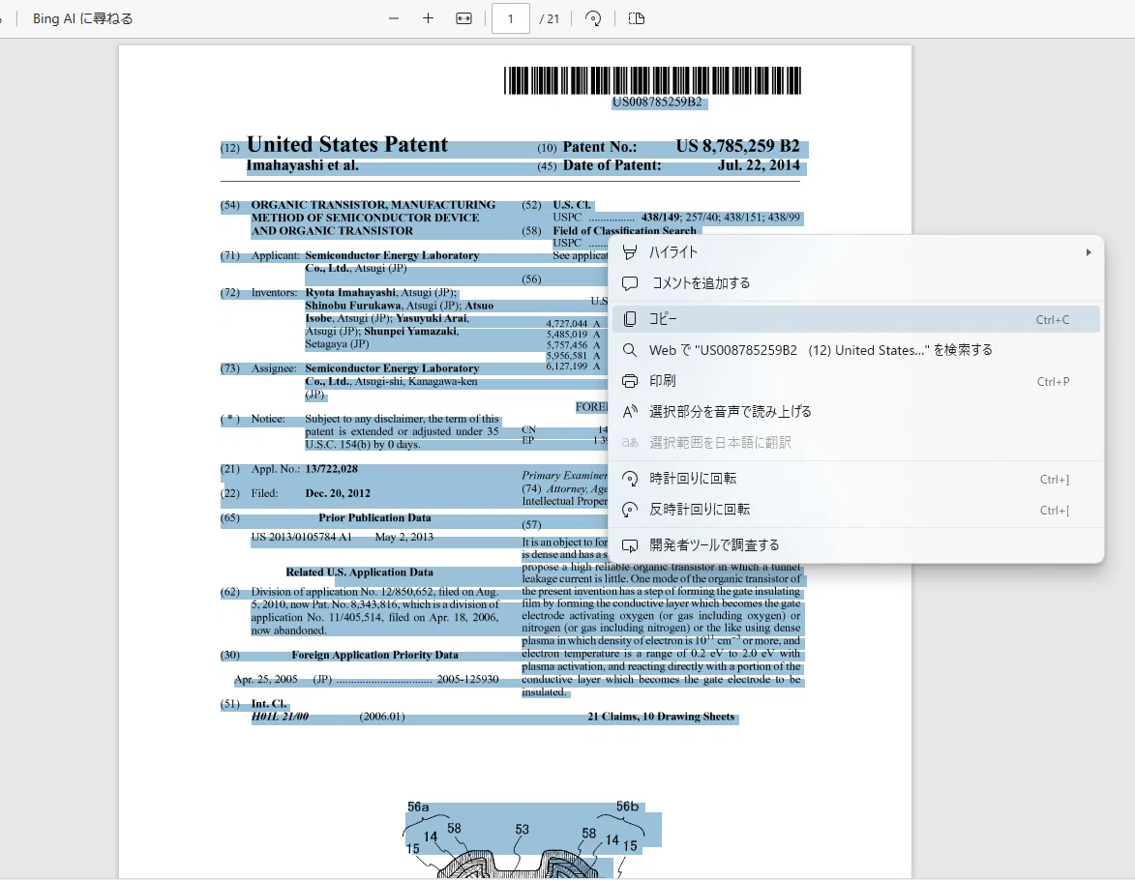Choose Web で検索する menu entry
This screenshot has width=1135, height=880.
(856, 350)
